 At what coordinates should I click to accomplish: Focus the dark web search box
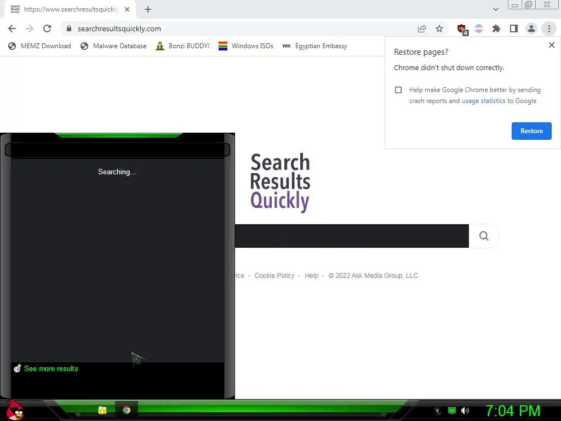click(x=352, y=236)
